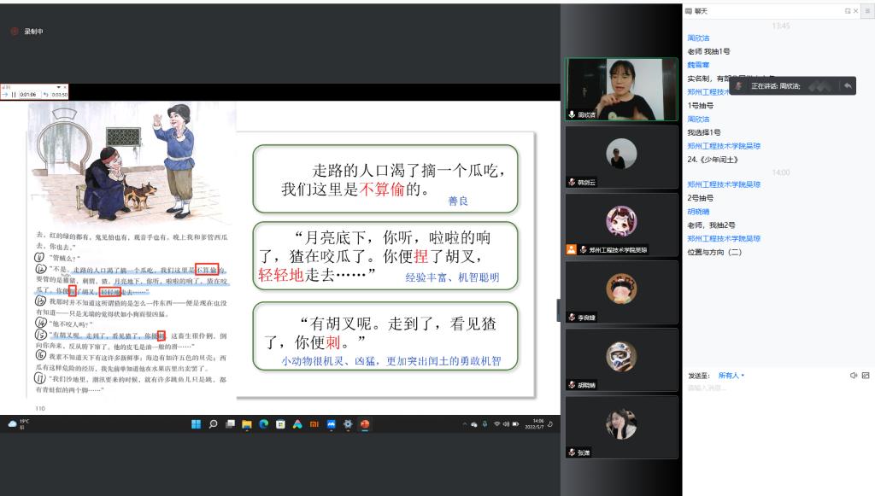Open the 所有人 recipient dropdown
The height and width of the screenshot is (496, 875).
click(x=731, y=376)
